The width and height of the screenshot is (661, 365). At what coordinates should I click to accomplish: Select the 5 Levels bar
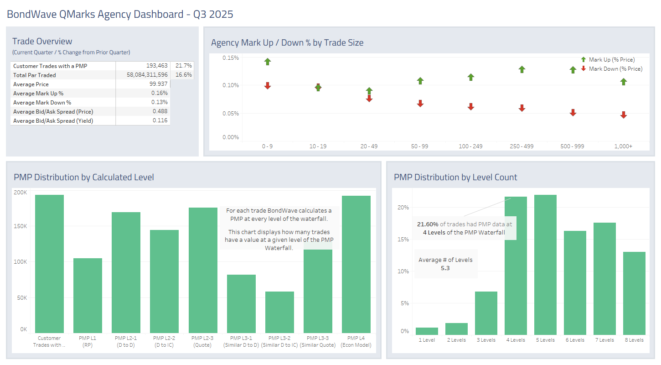[545, 265]
